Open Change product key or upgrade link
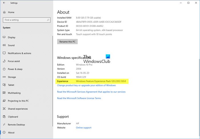Image resolution: width=200 pixels, height=139 pixels. 86,85
